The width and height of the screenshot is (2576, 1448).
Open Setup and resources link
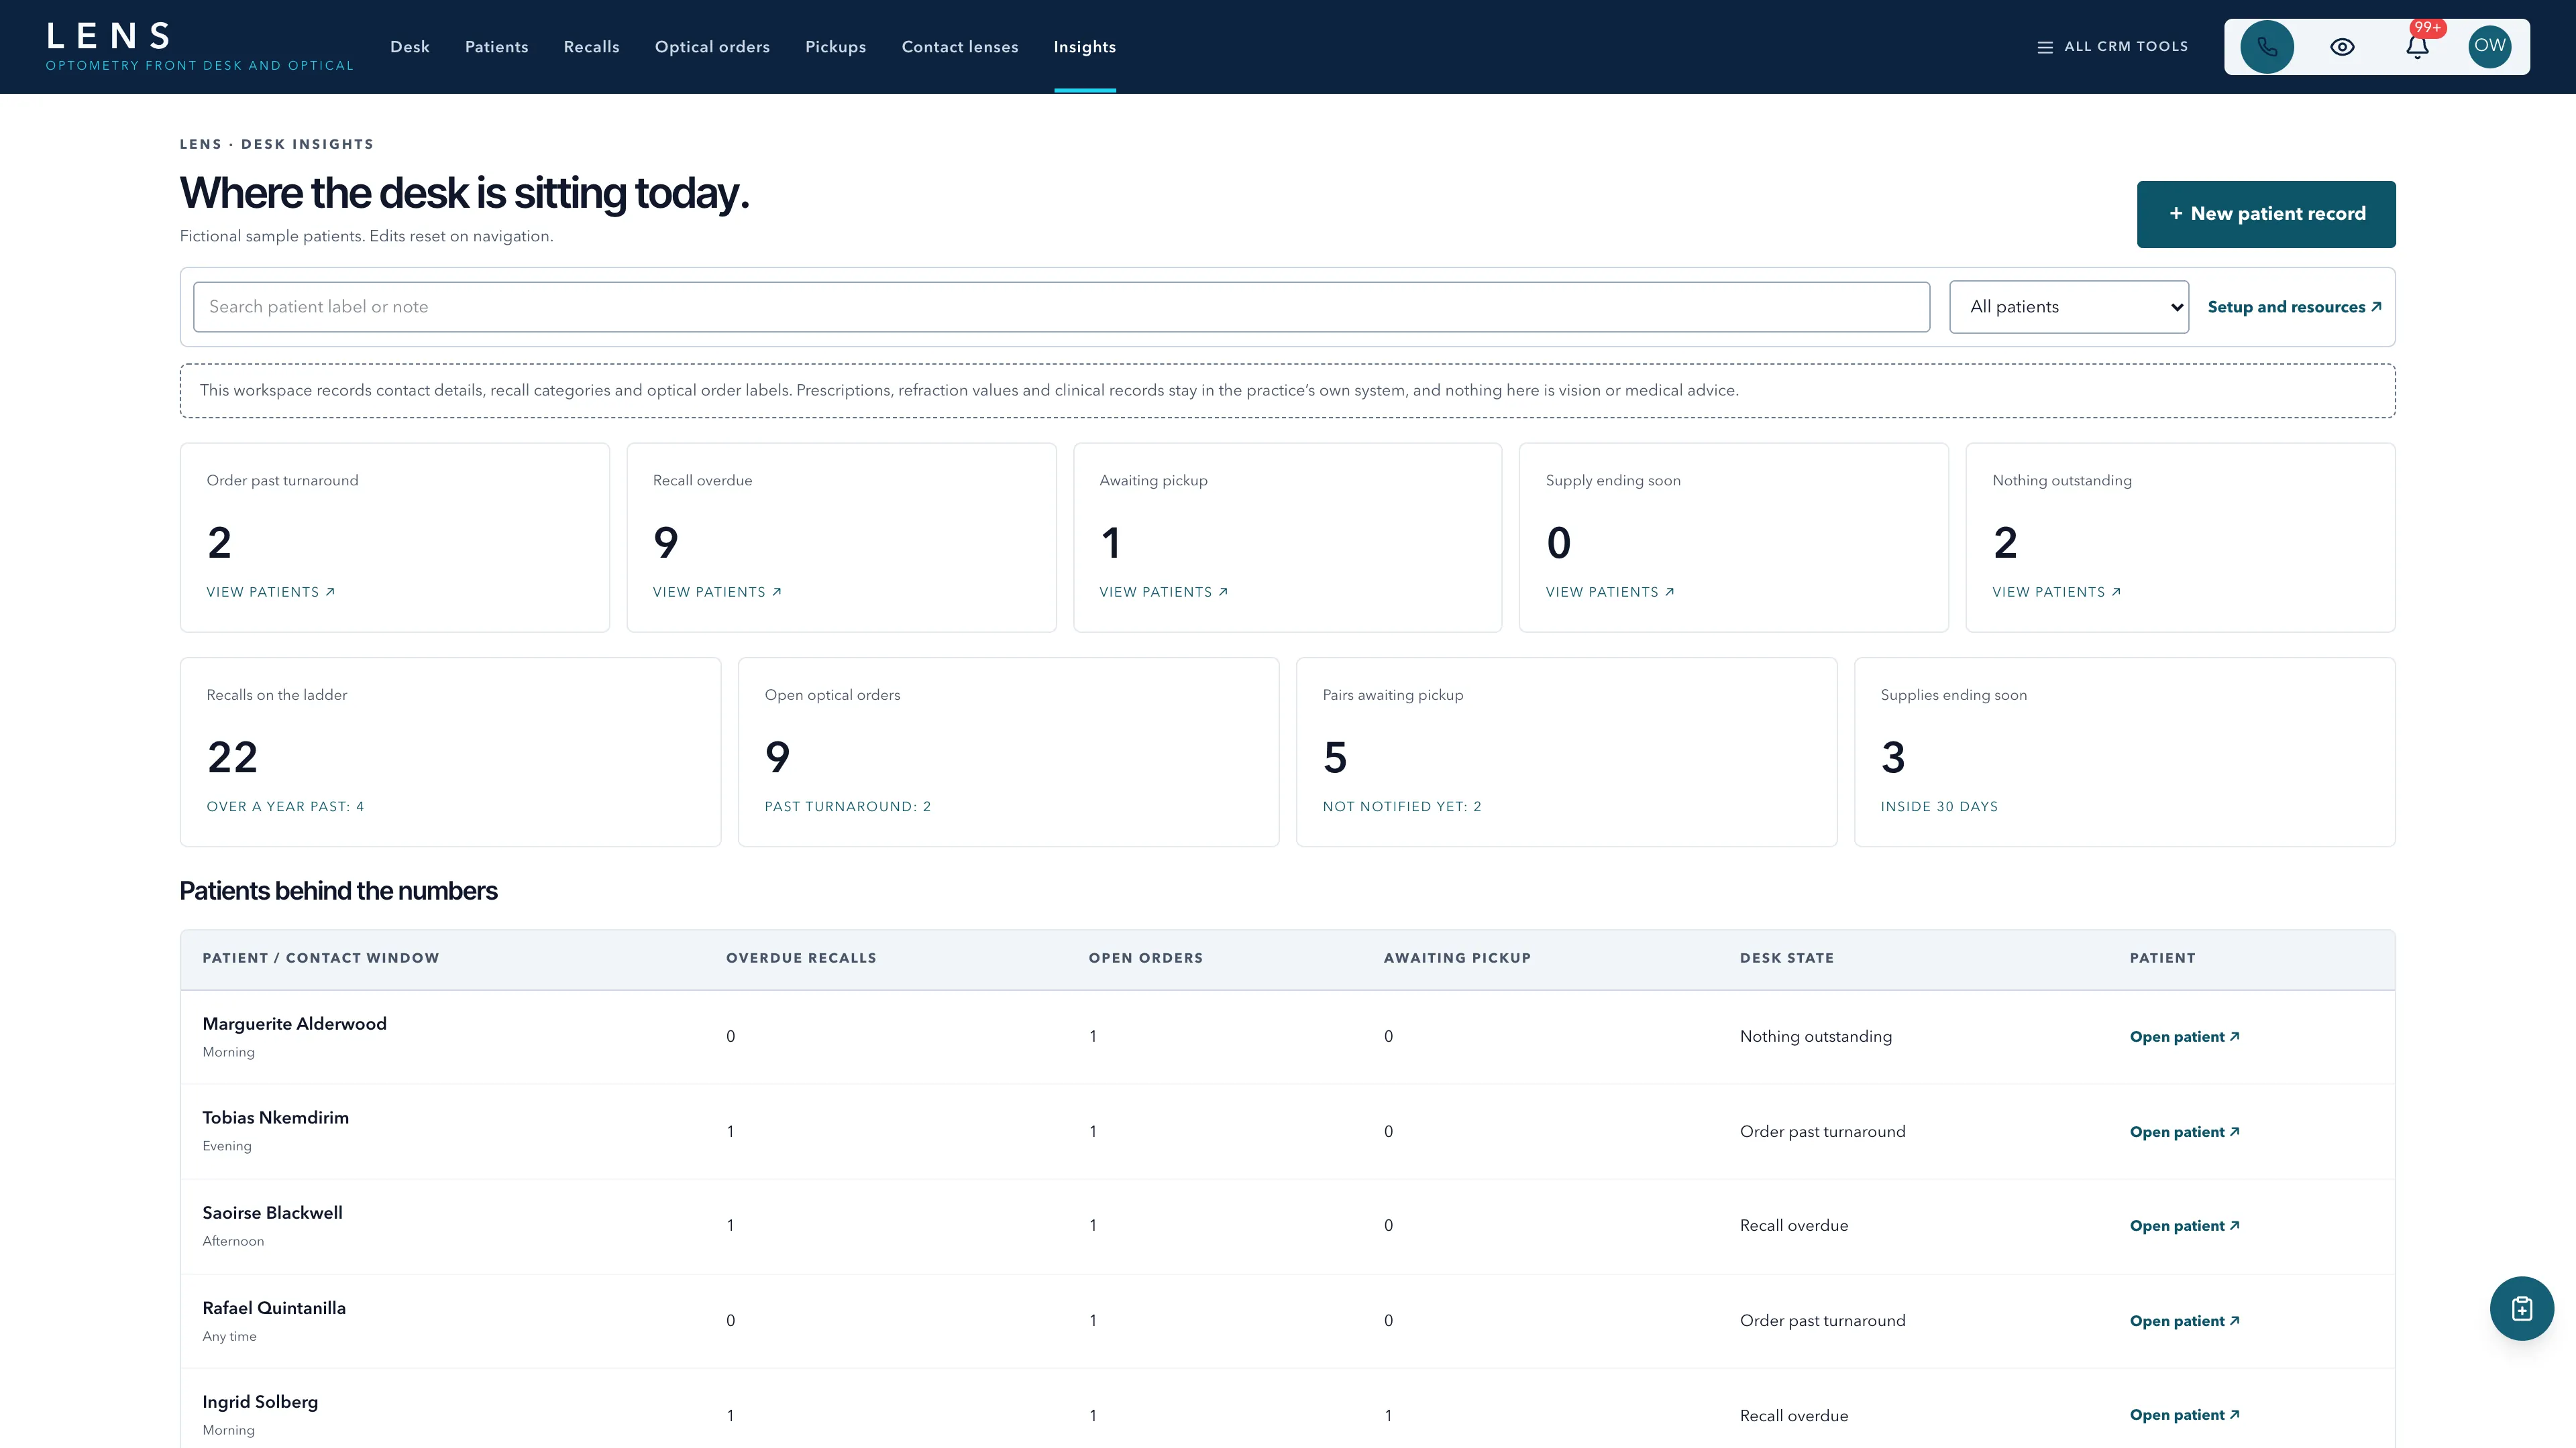2294,307
